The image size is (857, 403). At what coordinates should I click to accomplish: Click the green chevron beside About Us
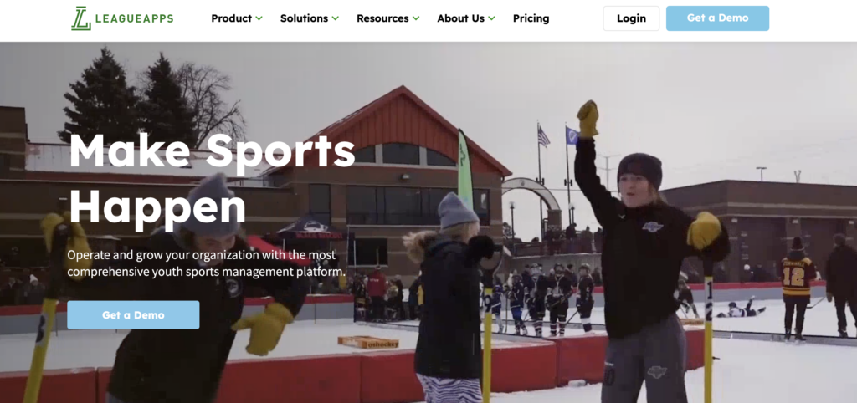[491, 18]
